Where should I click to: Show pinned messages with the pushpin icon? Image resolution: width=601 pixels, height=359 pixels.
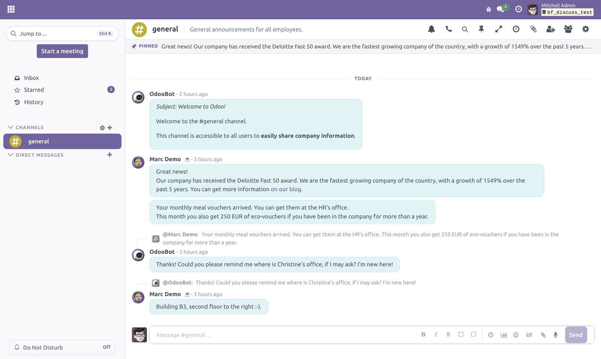(481, 29)
